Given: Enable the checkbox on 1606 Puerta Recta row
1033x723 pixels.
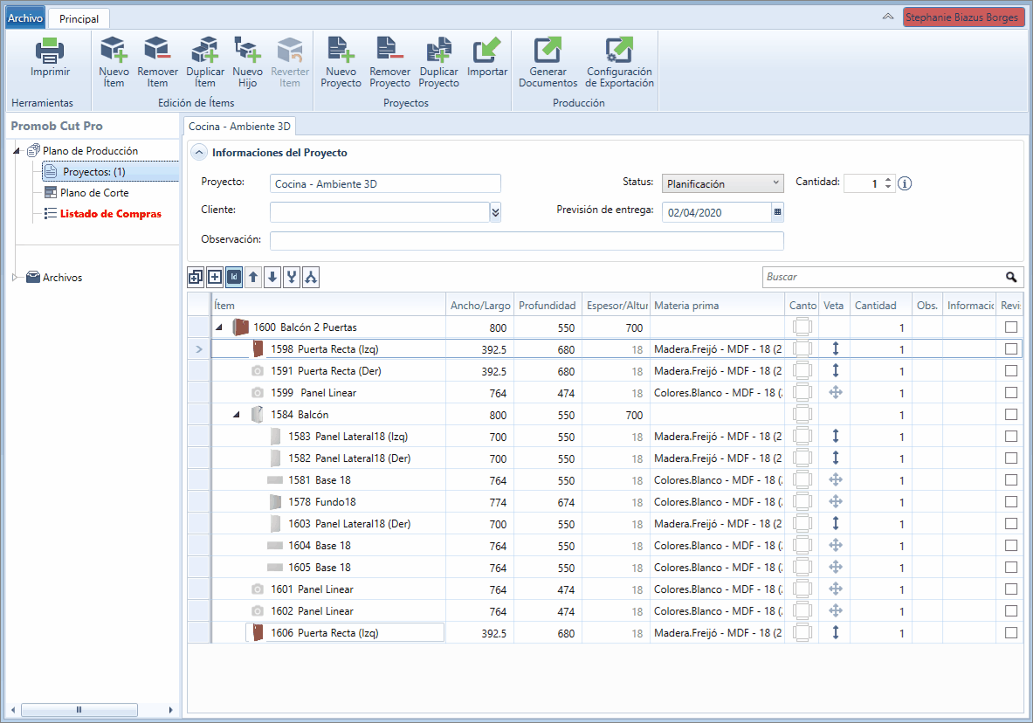Looking at the screenshot, I should [1010, 633].
